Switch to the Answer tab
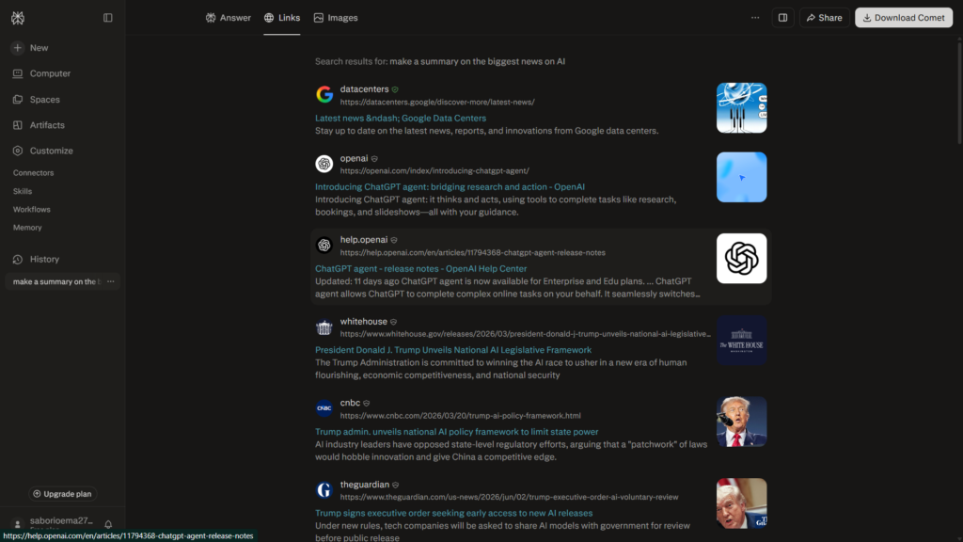The image size is (963, 542). [228, 18]
